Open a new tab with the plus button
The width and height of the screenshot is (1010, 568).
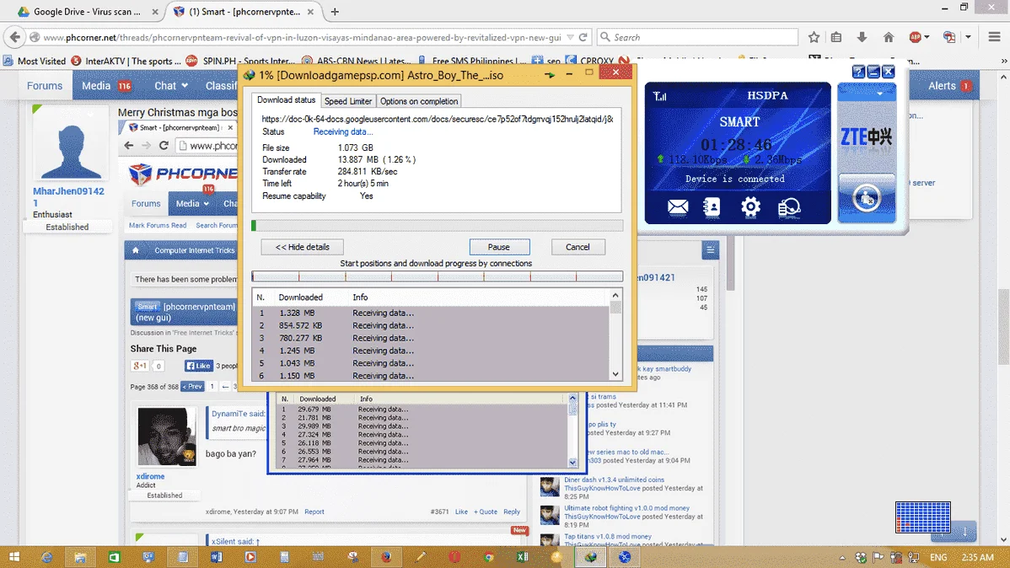(335, 12)
